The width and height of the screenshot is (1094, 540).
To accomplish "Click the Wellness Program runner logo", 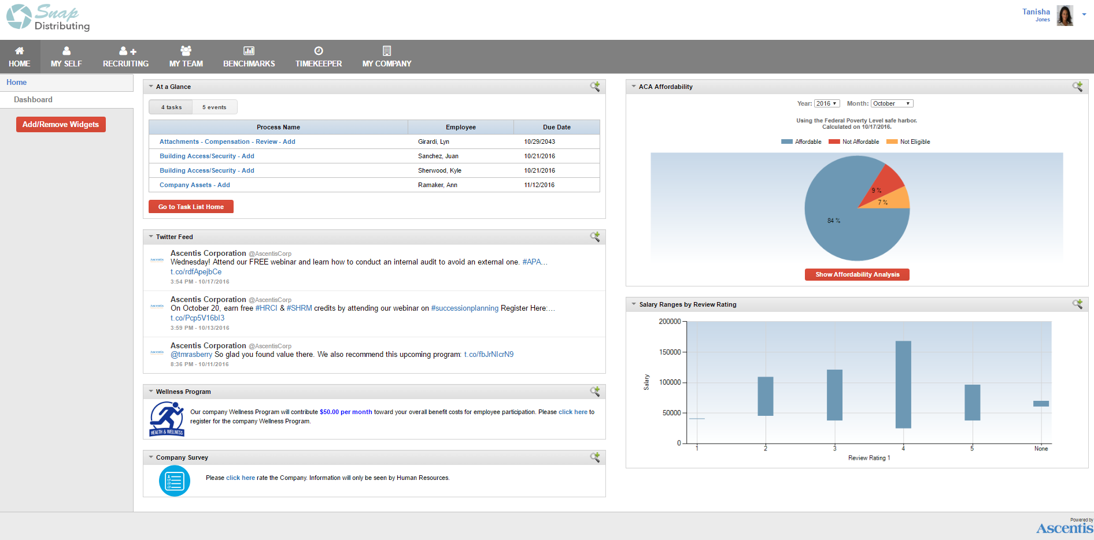I will click(167, 419).
